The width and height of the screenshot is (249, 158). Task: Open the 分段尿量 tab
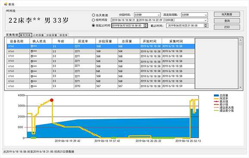[x=51, y=35]
